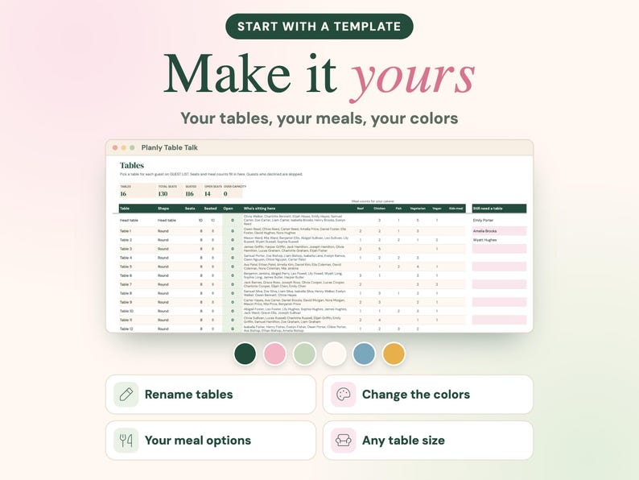Click the Open seats cell in Table 6 row

coord(233,275)
